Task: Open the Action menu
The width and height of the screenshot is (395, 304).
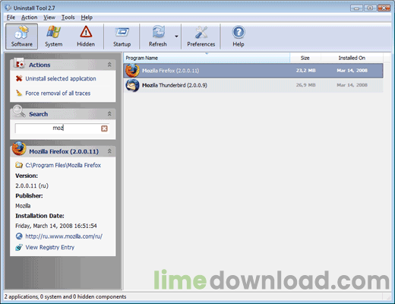Action: (x=29, y=17)
